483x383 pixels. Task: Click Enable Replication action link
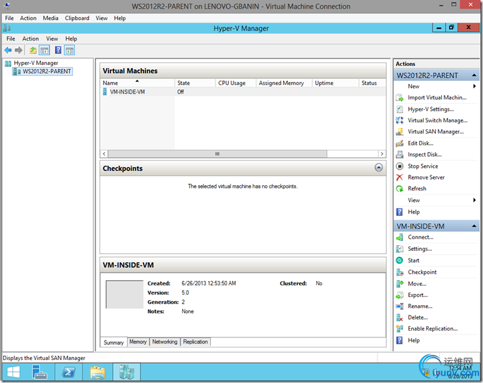tap(433, 329)
